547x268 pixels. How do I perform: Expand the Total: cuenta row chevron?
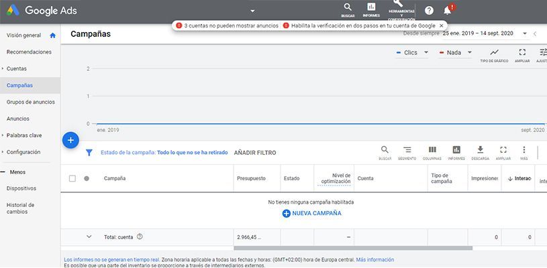[x=89, y=237]
